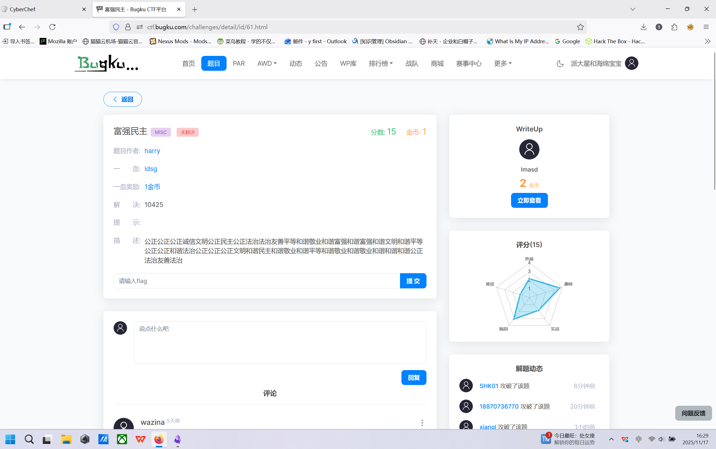Click the 提交 submit button
The height and width of the screenshot is (449, 716).
(x=413, y=280)
